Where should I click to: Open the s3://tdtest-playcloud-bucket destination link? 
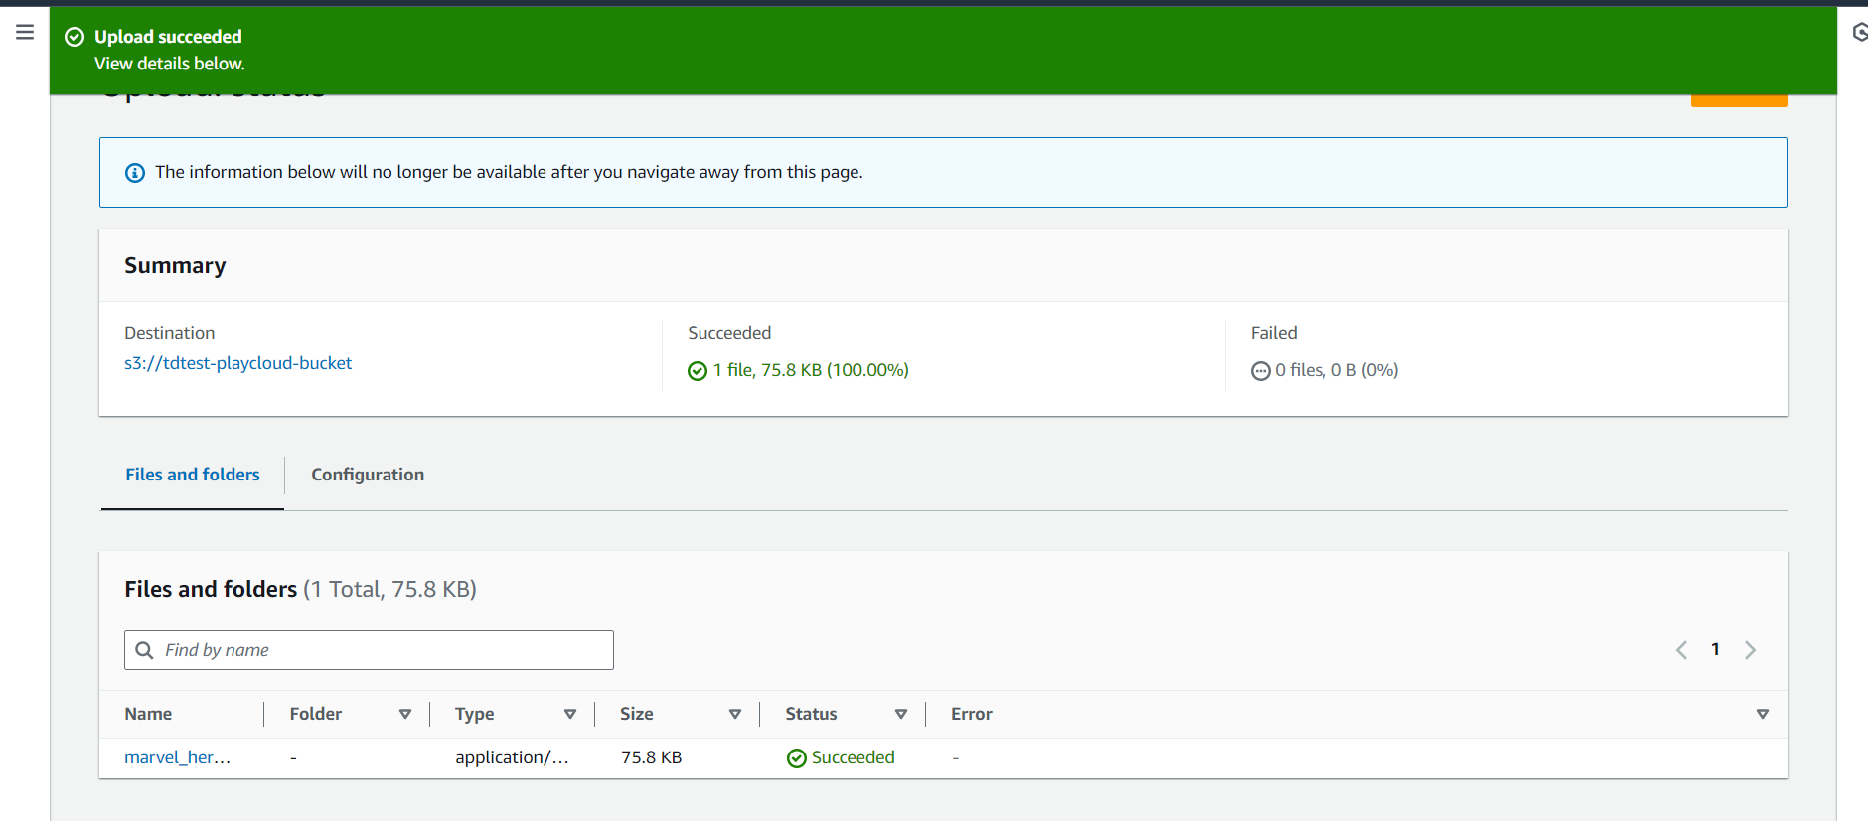(x=237, y=363)
